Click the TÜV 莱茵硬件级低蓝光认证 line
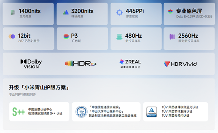This screenshot has height=133, width=218. coord(180,107)
